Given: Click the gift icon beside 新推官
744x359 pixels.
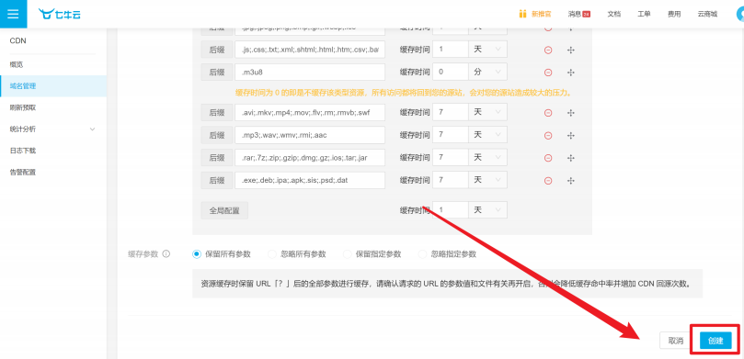Looking at the screenshot, I should [x=522, y=14].
